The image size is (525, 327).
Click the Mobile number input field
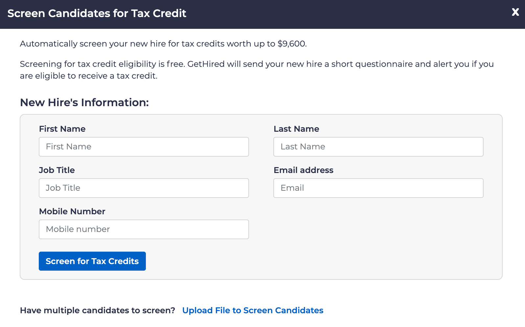click(144, 229)
